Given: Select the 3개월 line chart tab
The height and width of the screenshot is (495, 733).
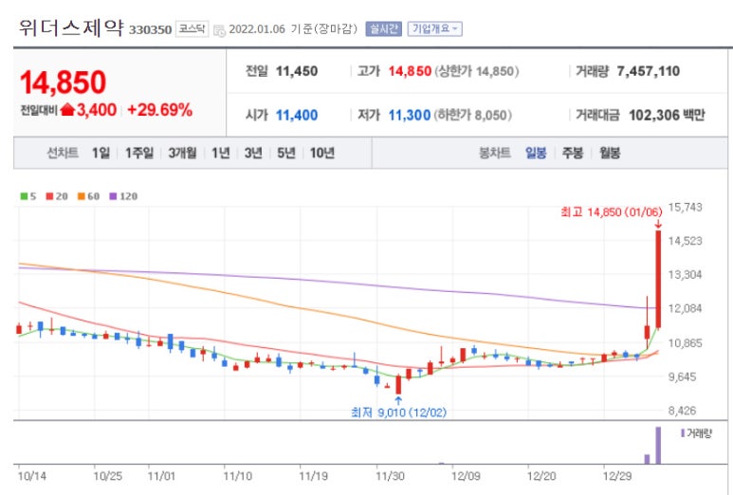Looking at the screenshot, I should click(x=182, y=153).
